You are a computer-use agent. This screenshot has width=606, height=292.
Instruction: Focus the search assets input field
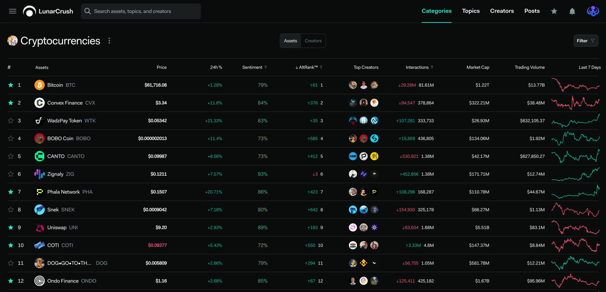[x=141, y=11]
